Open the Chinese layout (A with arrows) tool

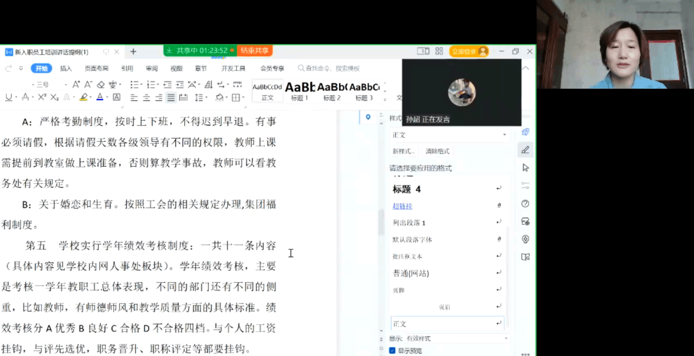(191, 84)
